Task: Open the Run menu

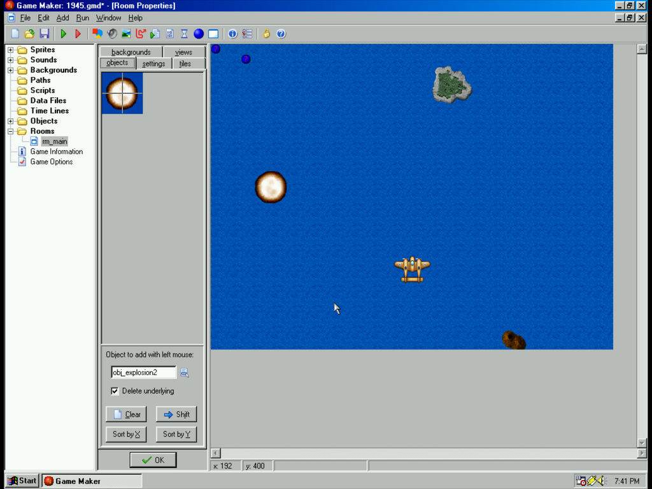Action: [x=82, y=18]
